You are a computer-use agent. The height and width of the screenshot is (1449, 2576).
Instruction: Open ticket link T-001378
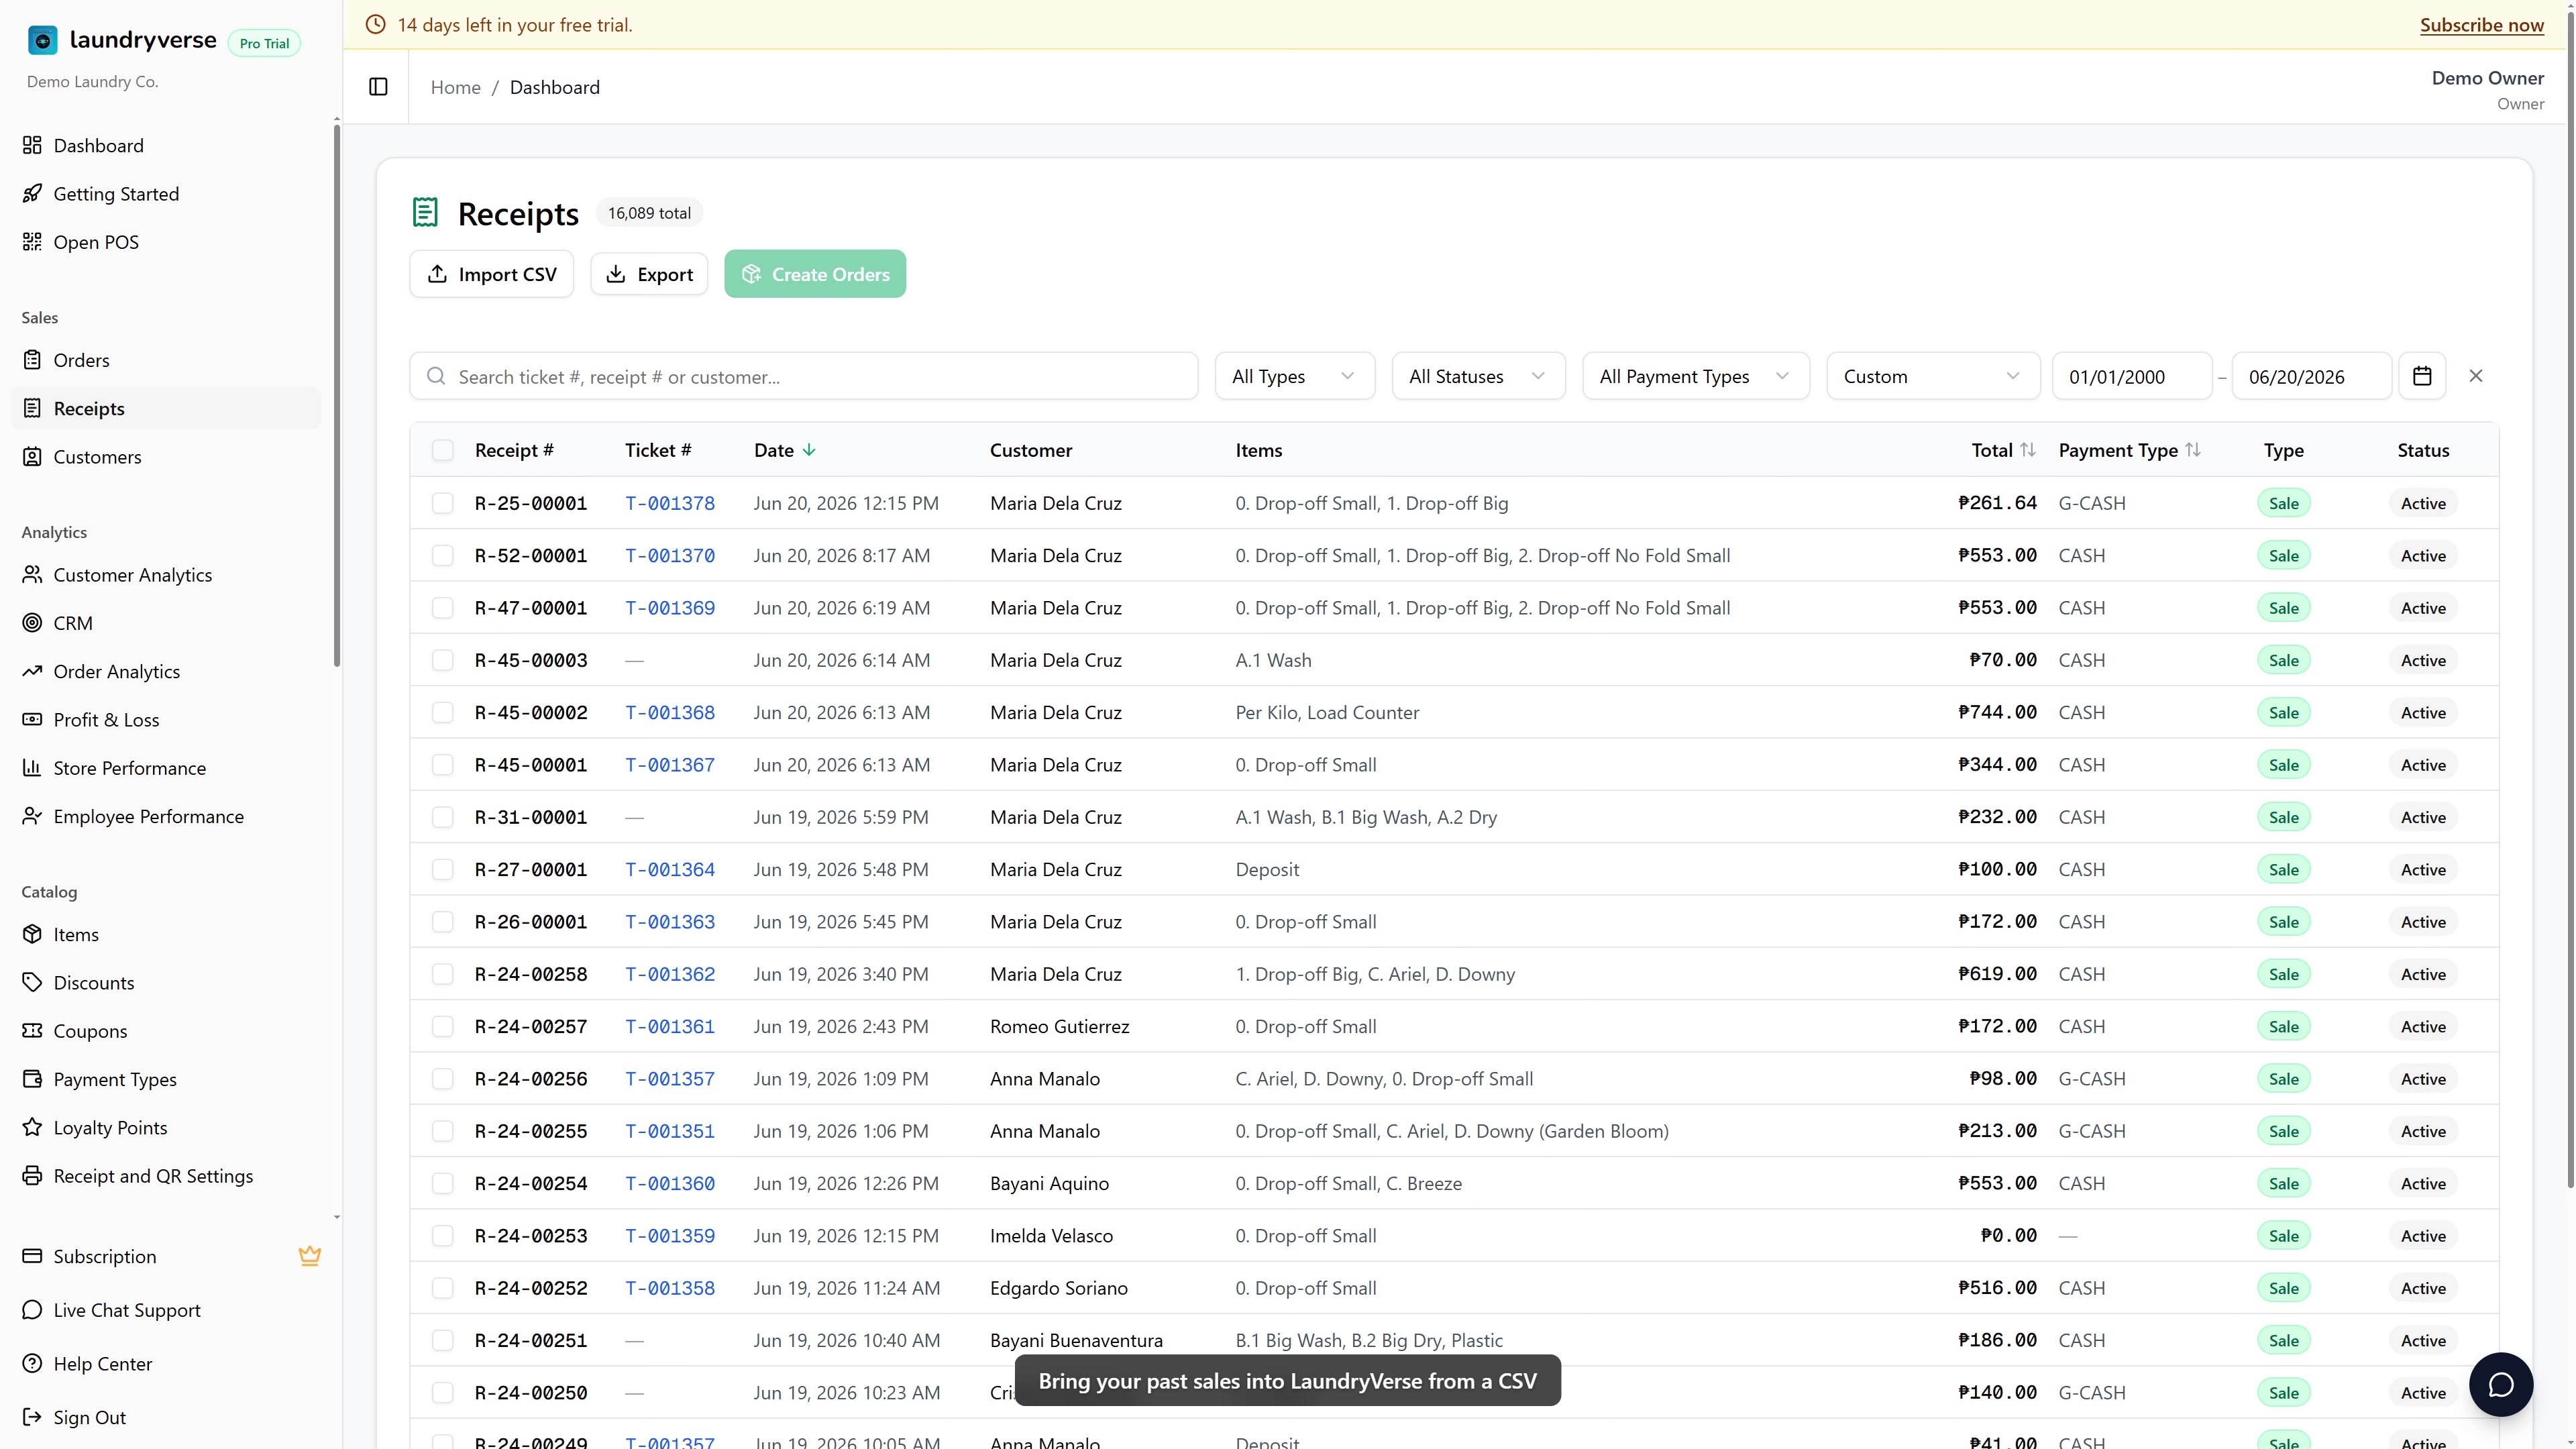click(x=670, y=503)
